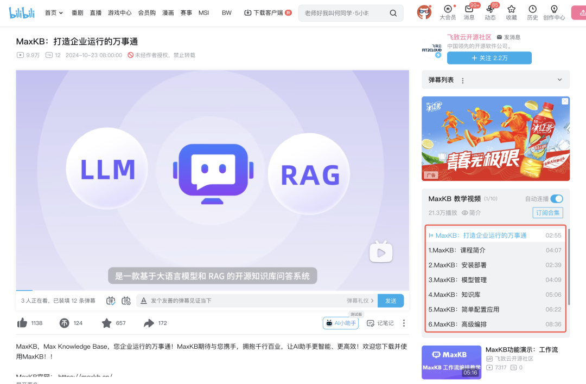
Task: Click the episode list scrollbar
Action: click(x=569, y=267)
